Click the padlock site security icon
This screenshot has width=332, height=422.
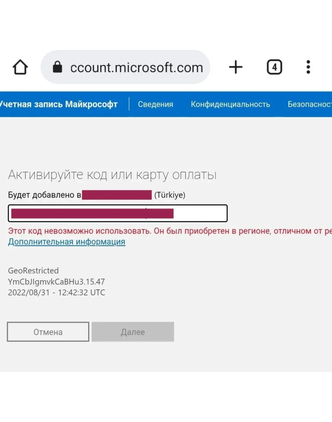pos(57,67)
